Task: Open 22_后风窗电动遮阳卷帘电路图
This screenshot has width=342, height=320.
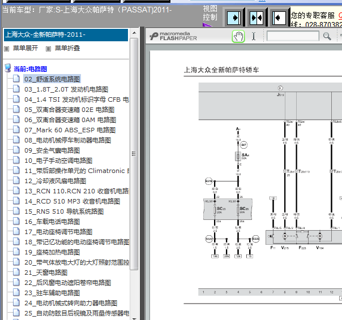Action: (x=67, y=283)
